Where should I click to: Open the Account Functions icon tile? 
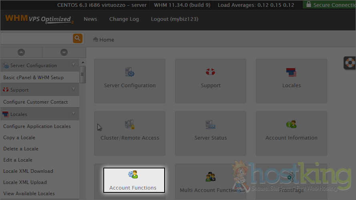pos(134,180)
